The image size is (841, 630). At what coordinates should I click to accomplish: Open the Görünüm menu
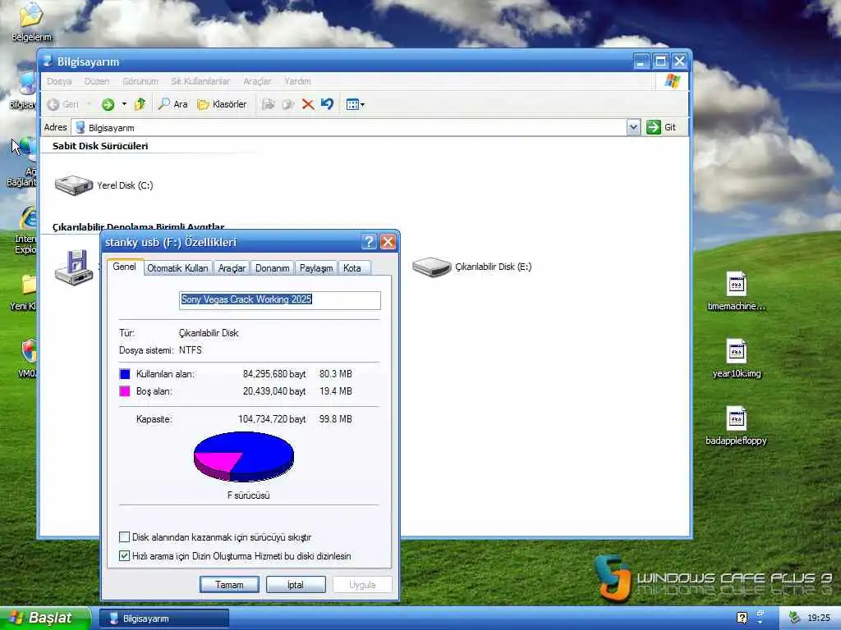pyautogui.click(x=140, y=81)
